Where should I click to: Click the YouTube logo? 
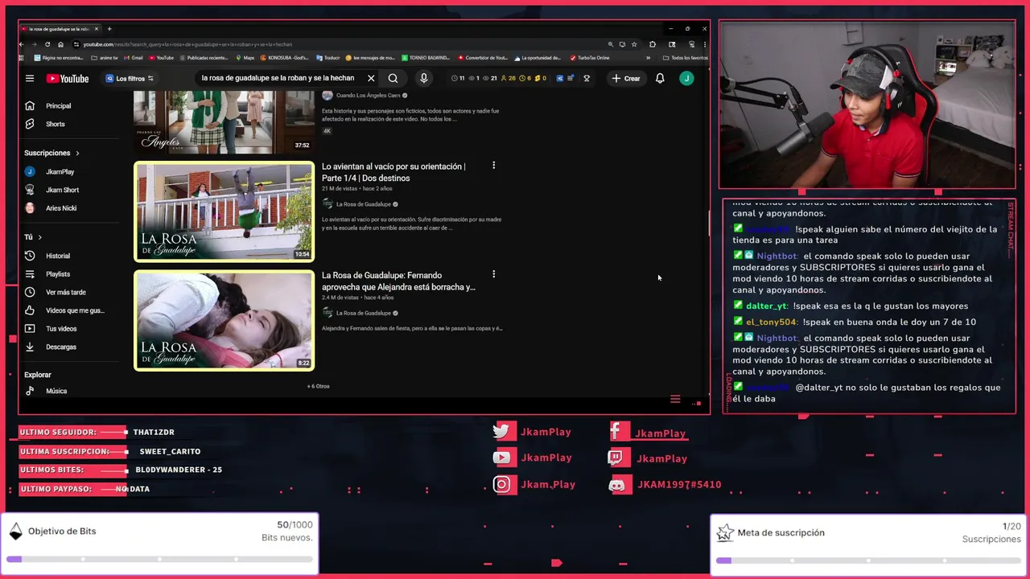[68, 79]
